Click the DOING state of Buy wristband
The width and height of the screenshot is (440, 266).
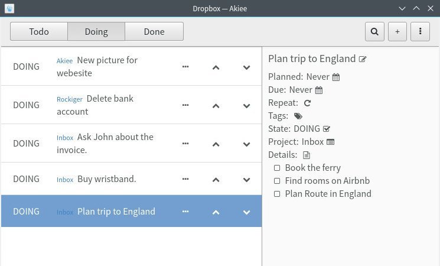[x=26, y=179]
